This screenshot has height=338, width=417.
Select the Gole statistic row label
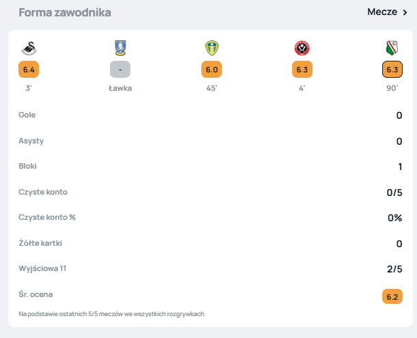click(27, 115)
